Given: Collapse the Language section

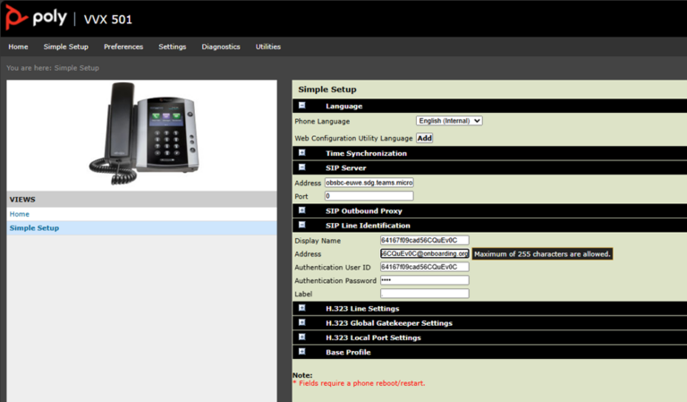Looking at the screenshot, I should [302, 106].
